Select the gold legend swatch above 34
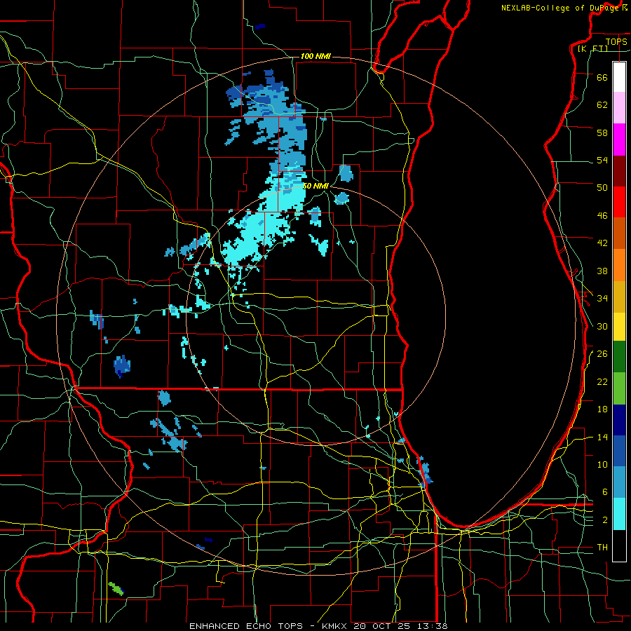 coord(619,297)
